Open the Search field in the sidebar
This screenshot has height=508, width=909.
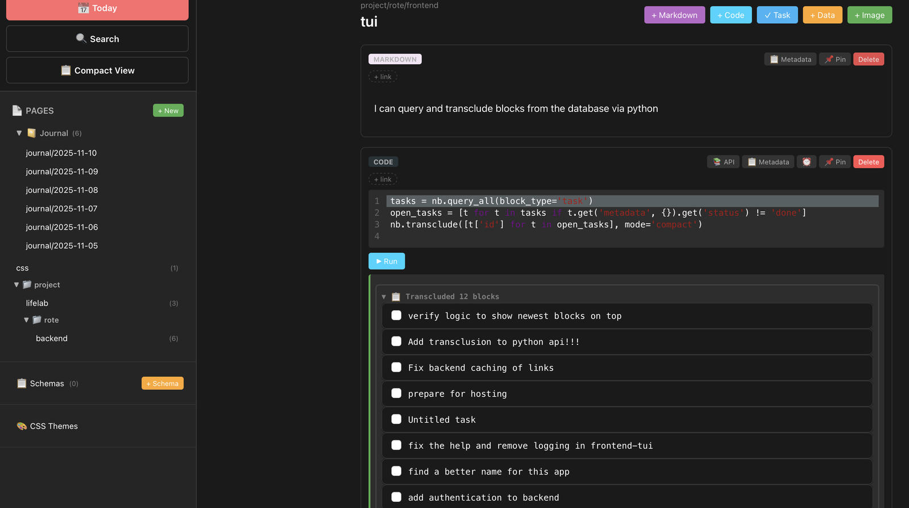[x=97, y=39]
